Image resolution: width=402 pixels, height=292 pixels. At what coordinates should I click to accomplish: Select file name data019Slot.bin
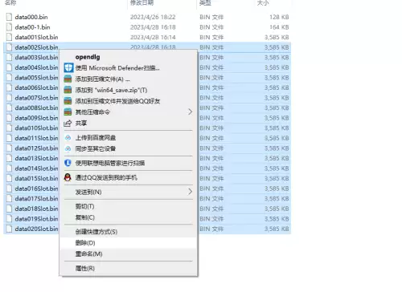[x=36, y=219]
